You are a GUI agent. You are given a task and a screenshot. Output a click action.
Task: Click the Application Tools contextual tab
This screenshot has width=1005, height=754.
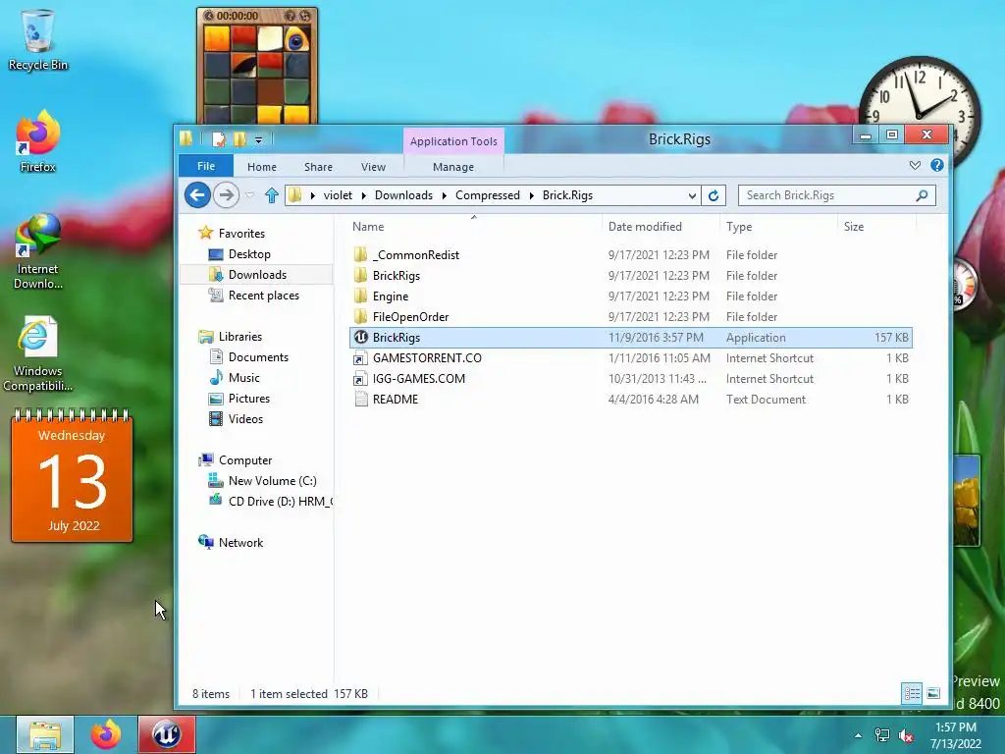tap(453, 141)
